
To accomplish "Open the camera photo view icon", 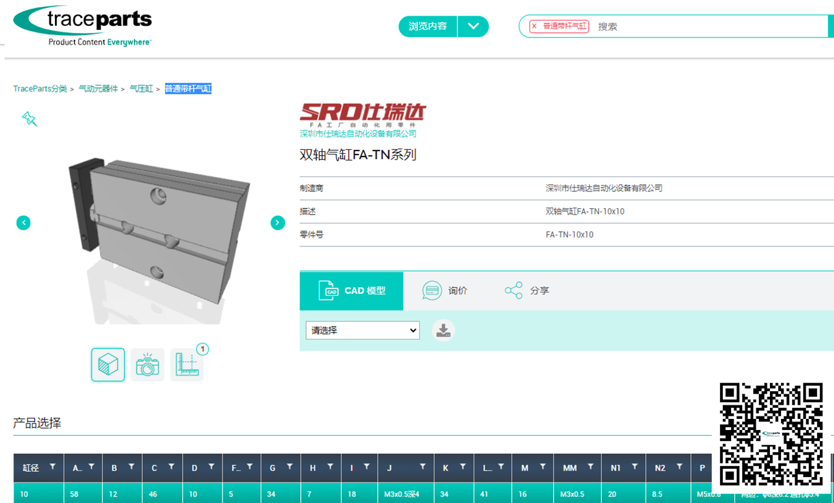I will pyautogui.click(x=148, y=365).
